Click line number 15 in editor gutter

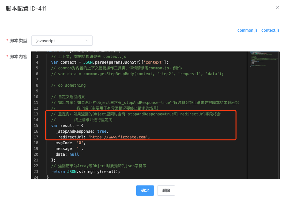tap(36, 126)
